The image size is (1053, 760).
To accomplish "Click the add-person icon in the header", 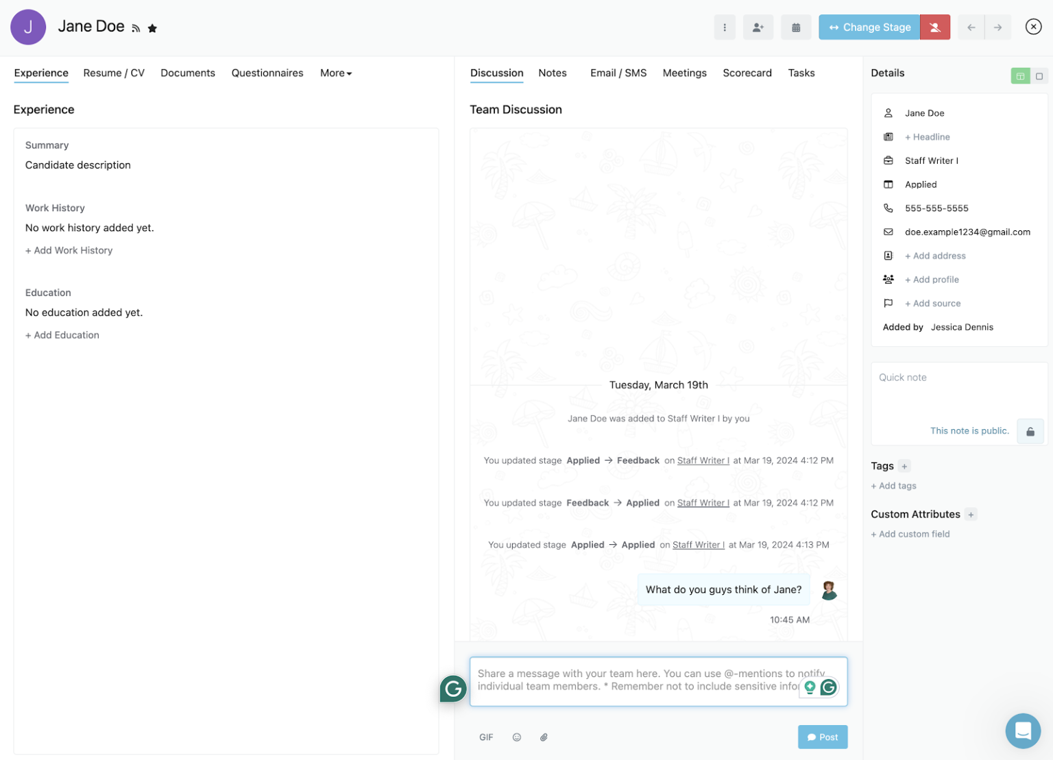I will pyautogui.click(x=758, y=27).
